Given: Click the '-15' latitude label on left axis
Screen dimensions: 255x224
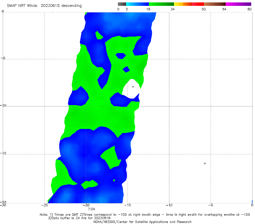Looking at the screenshot, I should tap(3, 153).
